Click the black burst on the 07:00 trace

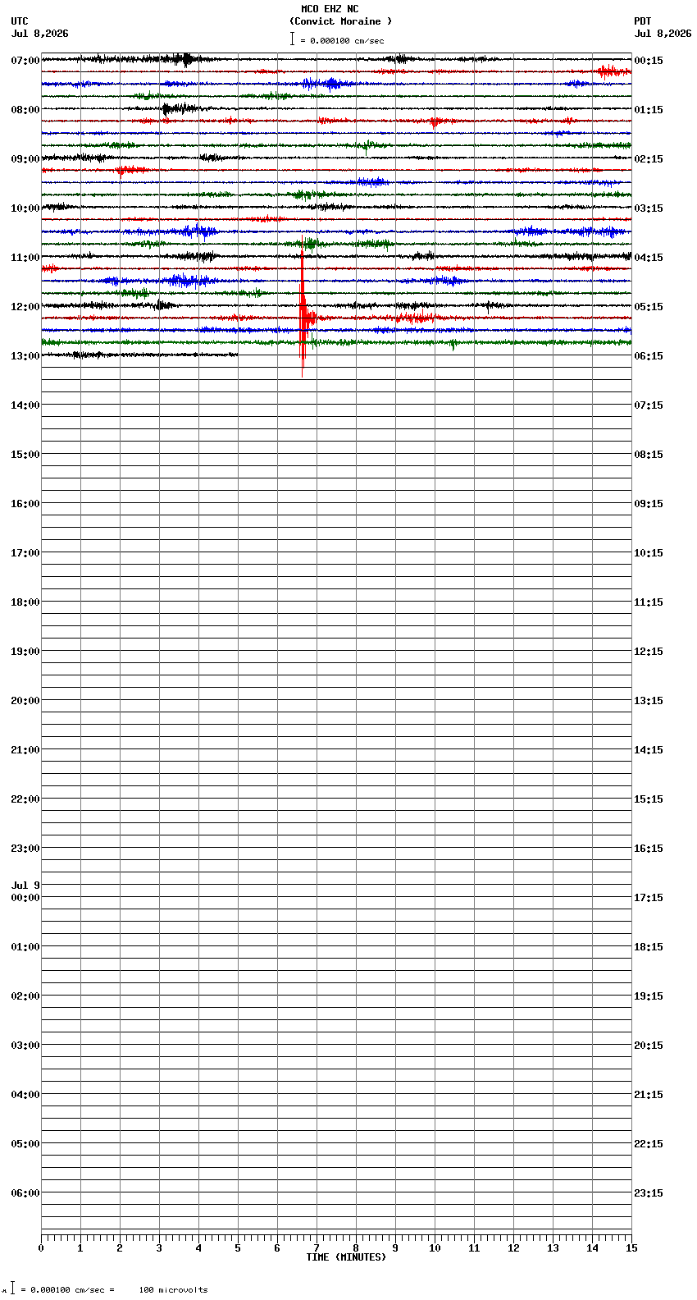point(187,59)
